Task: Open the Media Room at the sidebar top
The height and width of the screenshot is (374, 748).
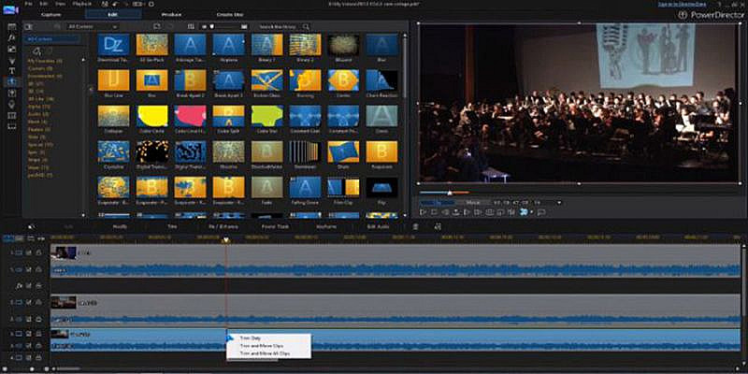Action: coord(12,26)
